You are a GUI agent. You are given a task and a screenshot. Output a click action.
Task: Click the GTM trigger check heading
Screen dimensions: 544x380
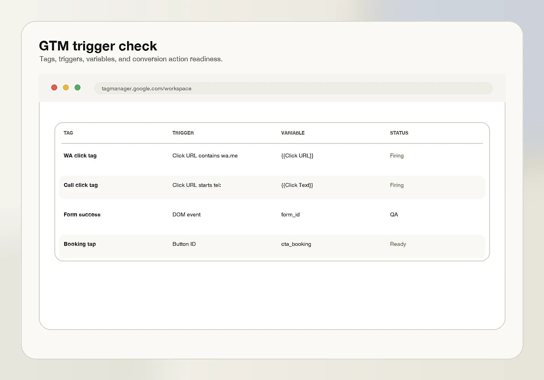pos(98,46)
